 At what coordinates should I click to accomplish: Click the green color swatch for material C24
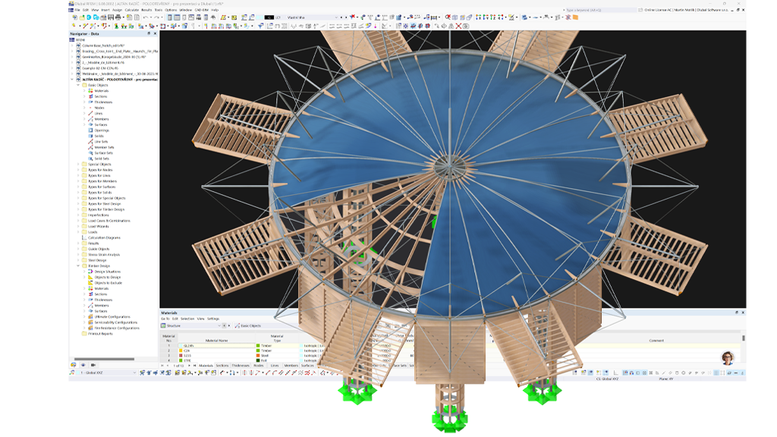pyautogui.click(x=257, y=351)
